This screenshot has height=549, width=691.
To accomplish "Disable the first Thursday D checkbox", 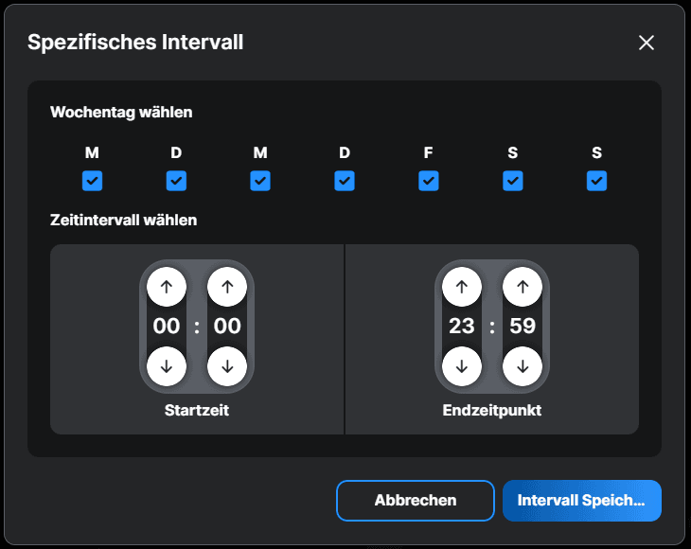I will 345,181.
